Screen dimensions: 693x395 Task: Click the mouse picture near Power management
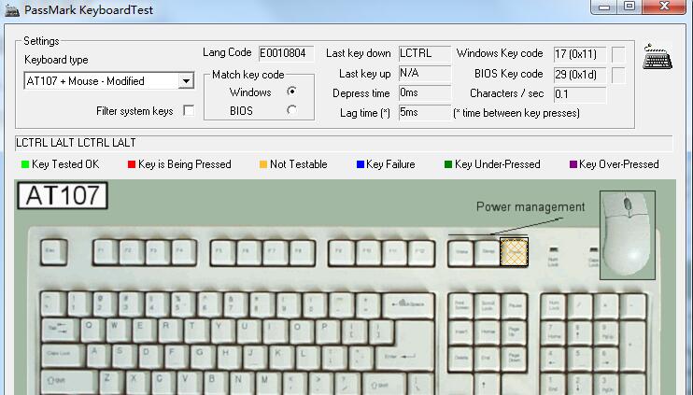tap(627, 234)
